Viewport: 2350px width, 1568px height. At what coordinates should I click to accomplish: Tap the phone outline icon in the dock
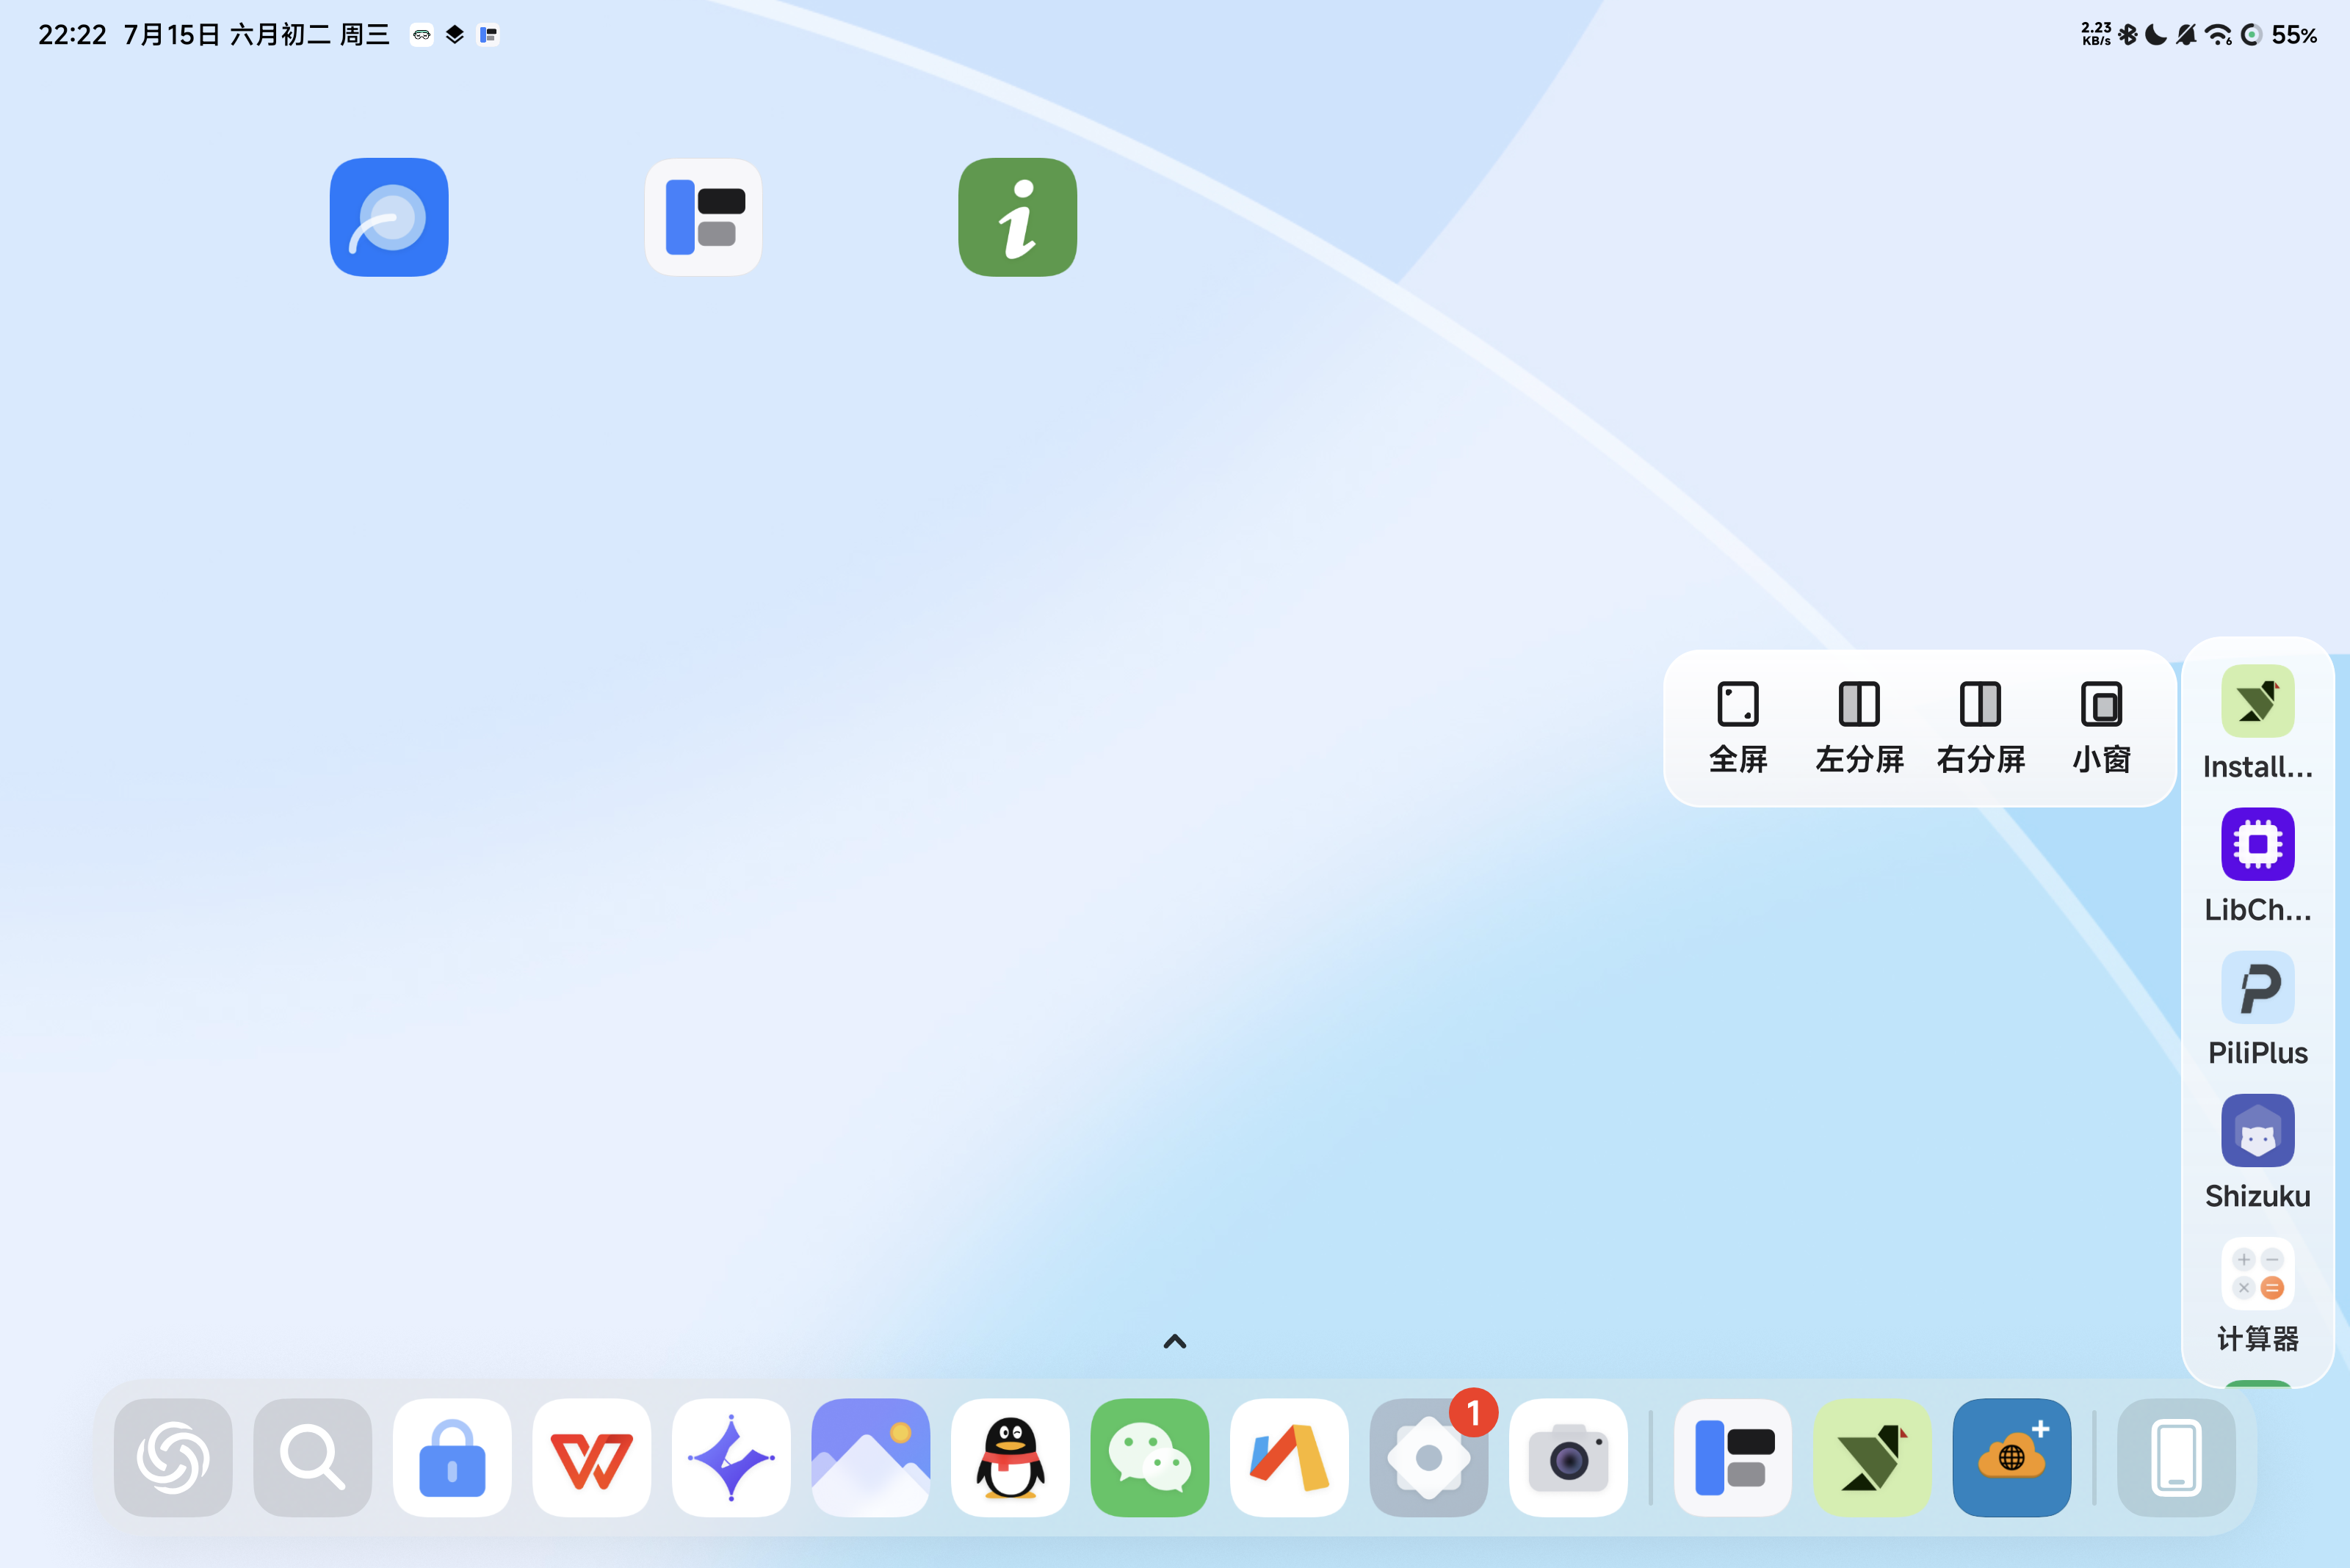pos(2177,1457)
